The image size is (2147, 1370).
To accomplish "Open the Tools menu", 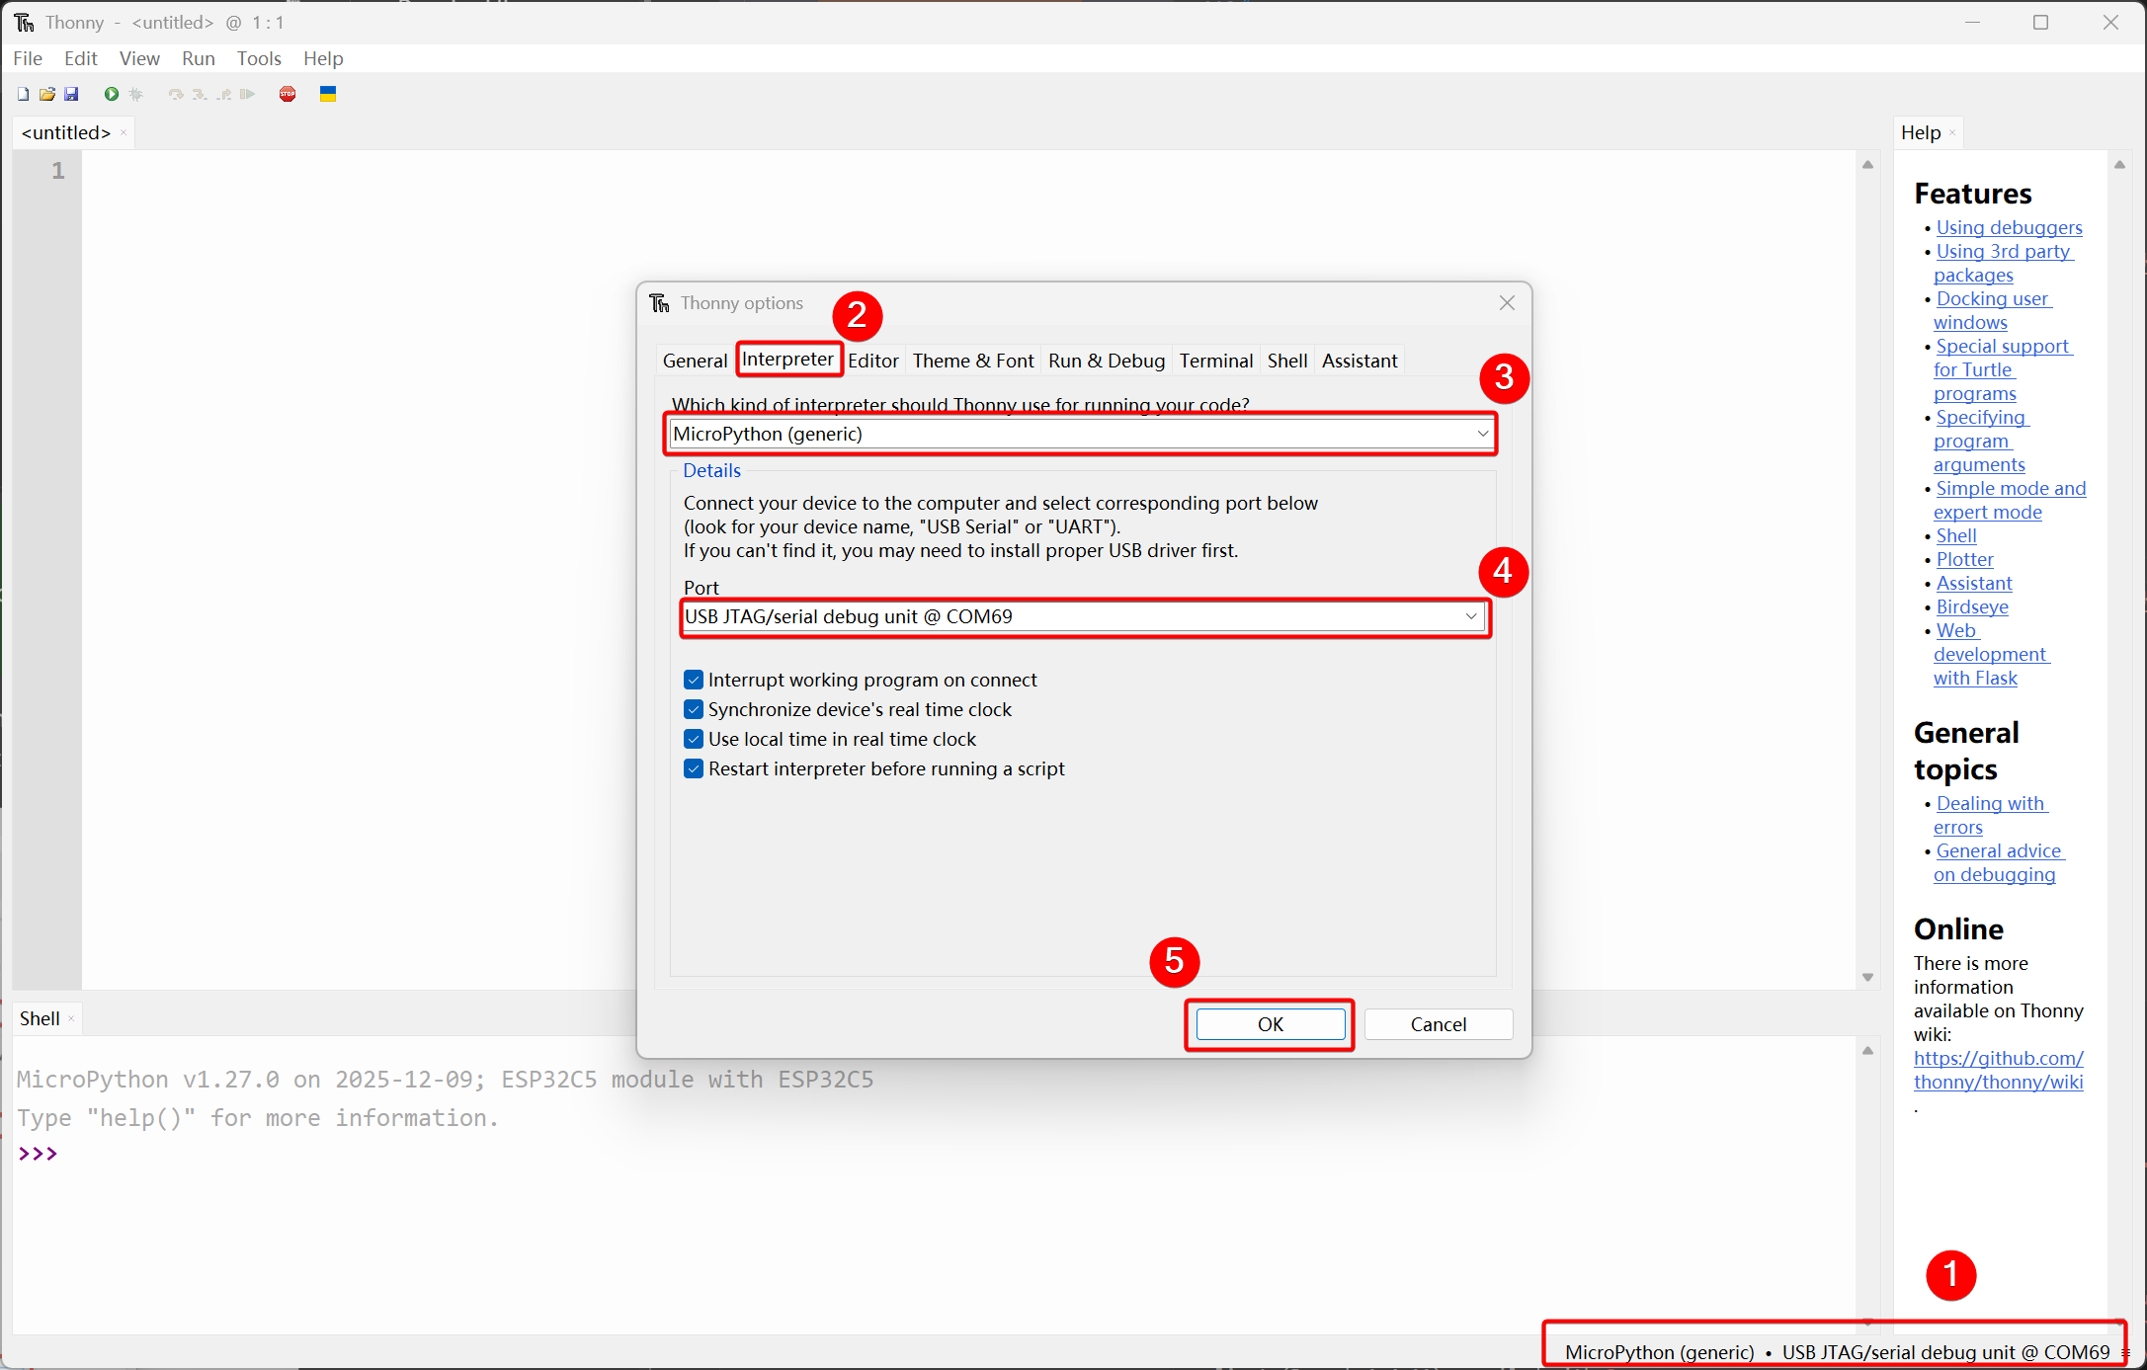I will click(x=259, y=58).
